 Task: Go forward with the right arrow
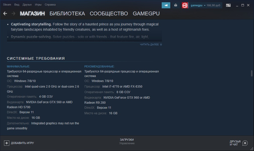[13, 13]
